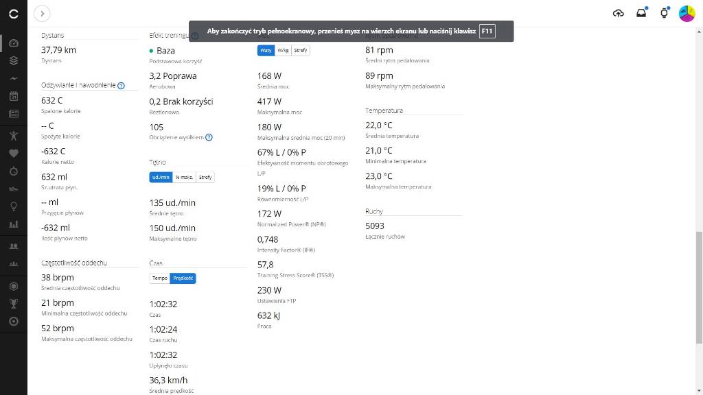703x395 pixels.
Task: Open the watch devices icon
Action: coord(664,13)
